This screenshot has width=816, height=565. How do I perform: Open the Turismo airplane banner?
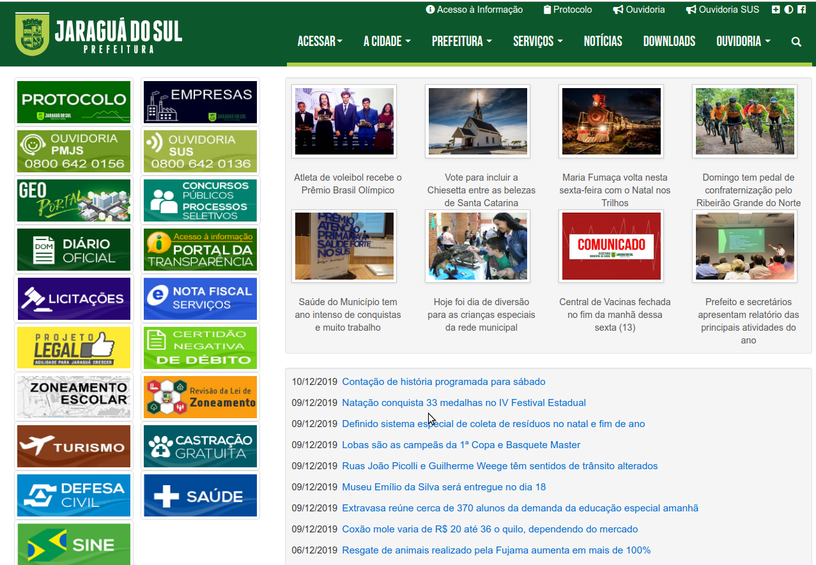pos(73,446)
